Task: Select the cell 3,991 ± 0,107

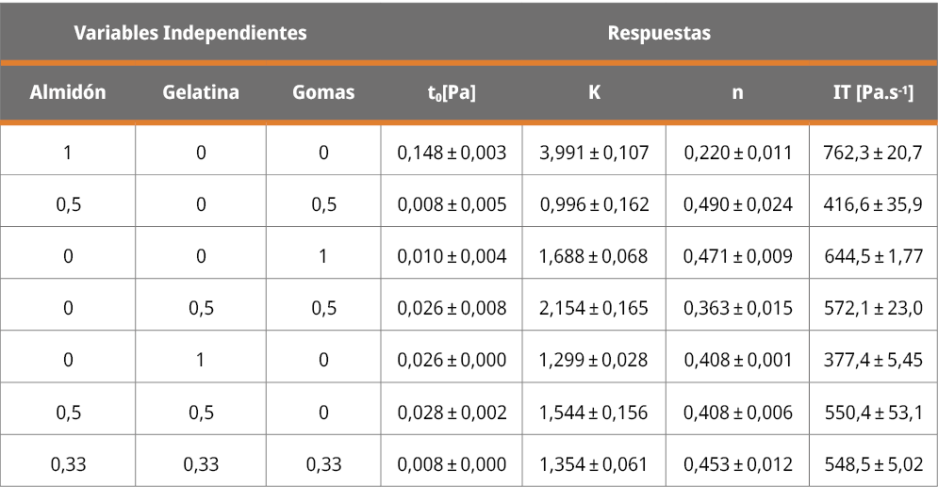Action: 594,153
